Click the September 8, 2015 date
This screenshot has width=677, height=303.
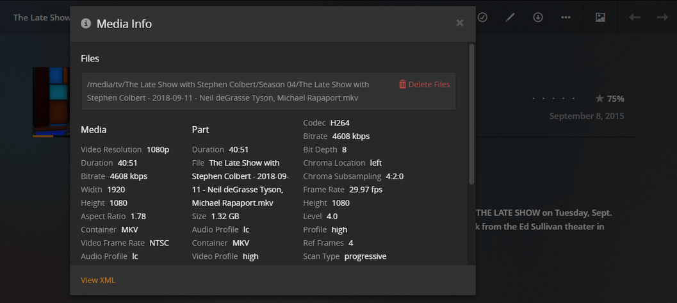click(x=586, y=116)
